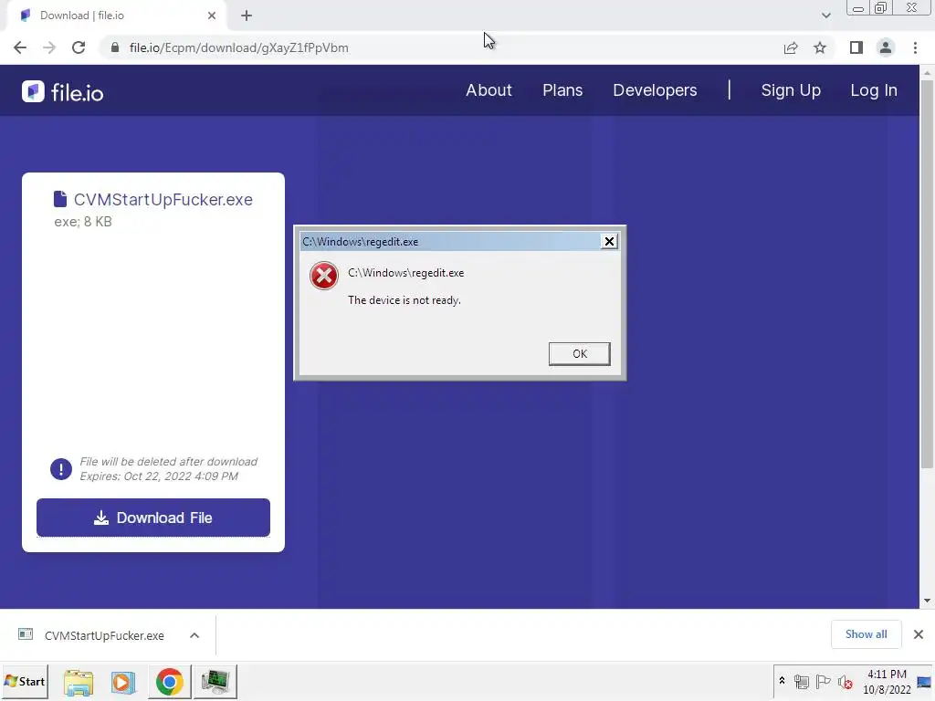Image resolution: width=935 pixels, height=701 pixels.
Task: Click Show all downloads
Action: [x=866, y=634]
